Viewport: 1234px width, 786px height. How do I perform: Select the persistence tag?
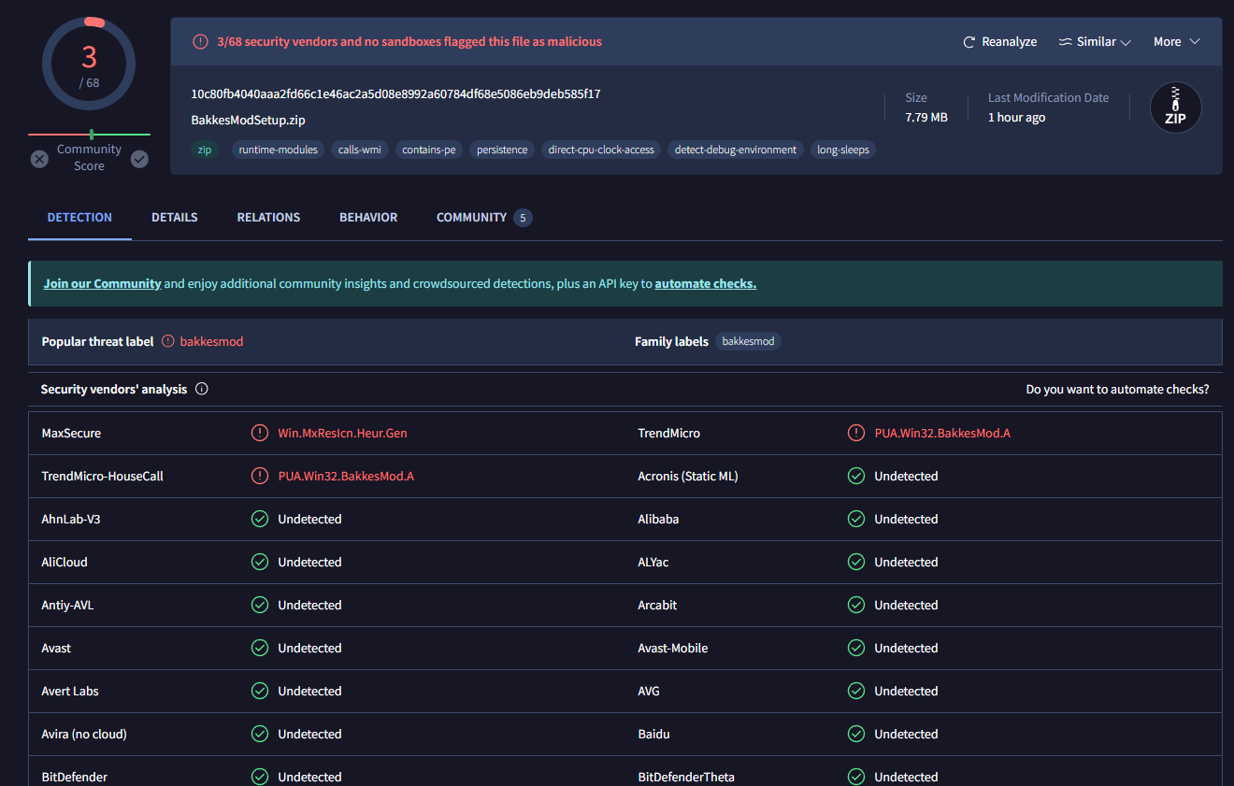click(x=502, y=150)
